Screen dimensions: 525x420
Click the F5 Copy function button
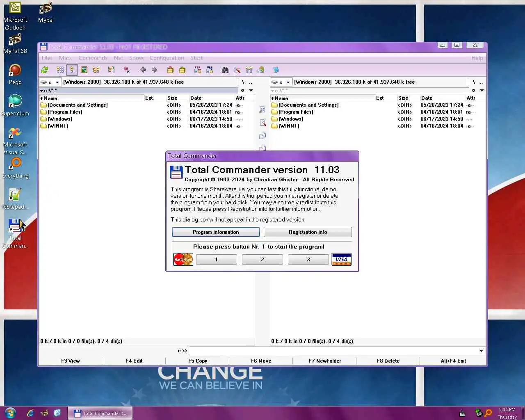click(198, 361)
